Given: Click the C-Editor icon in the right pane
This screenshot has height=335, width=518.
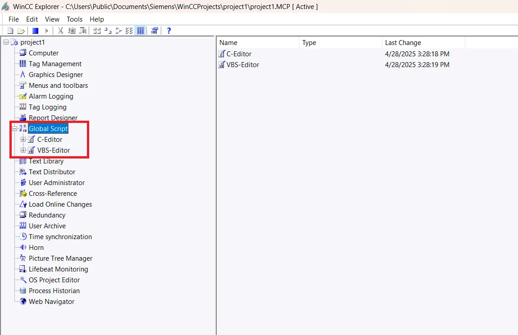Looking at the screenshot, I should coord(222,54).
